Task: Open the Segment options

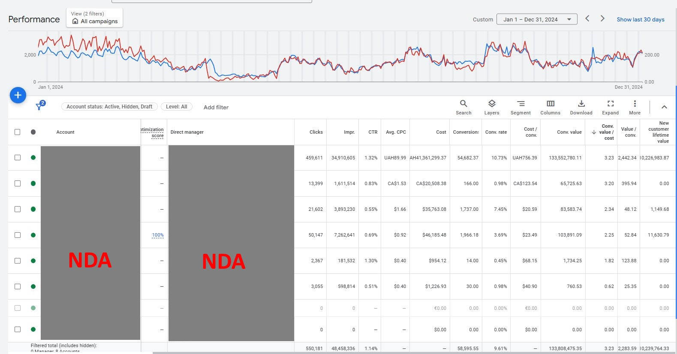Action: pyautogui.click(x=520, y=107)
